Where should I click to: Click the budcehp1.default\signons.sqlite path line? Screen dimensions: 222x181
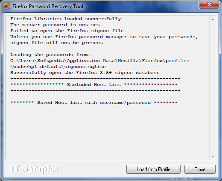(58, 67)
